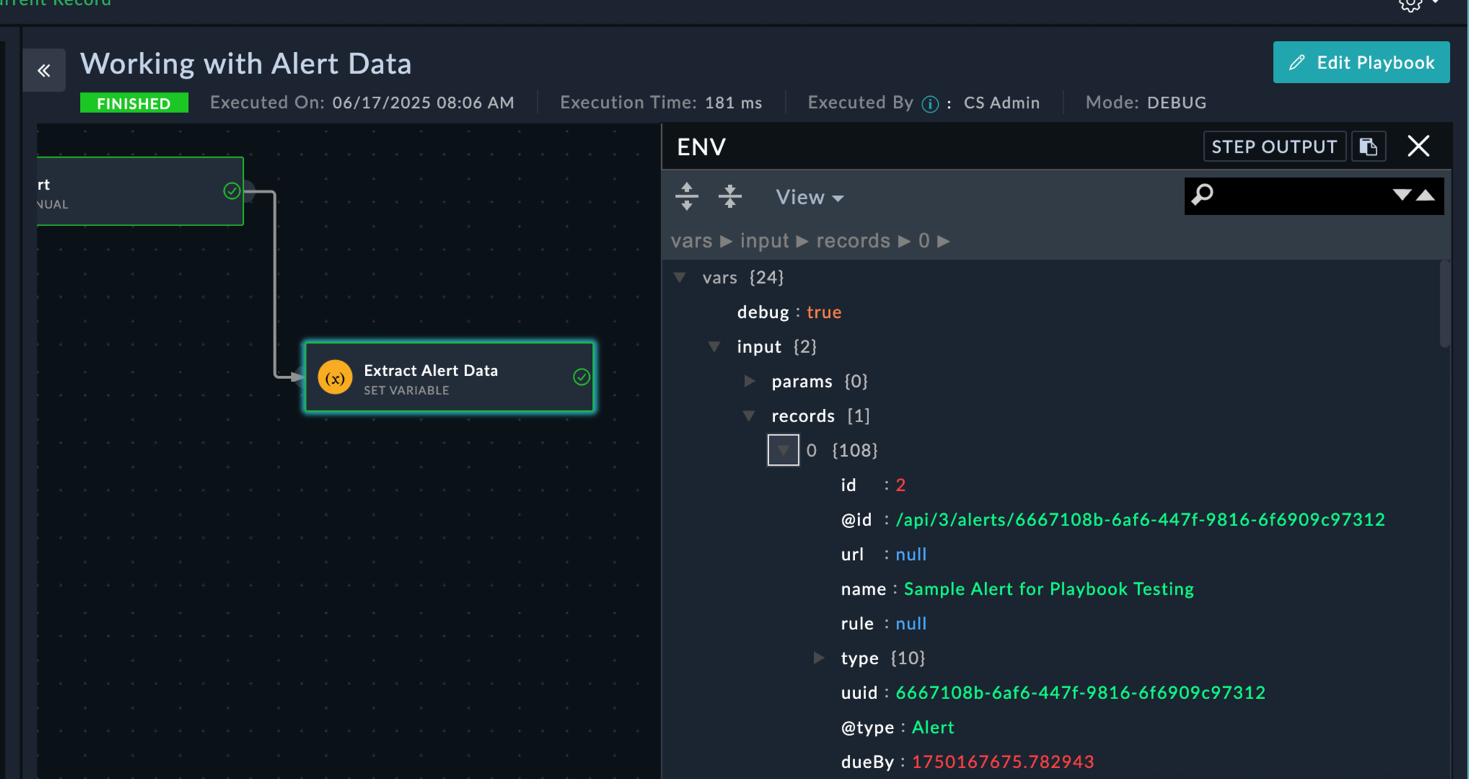The width and height of the screenshot is (1469, 779).
Task: Copy ENV contents to clipboard
Action: tap(1368, 146)
